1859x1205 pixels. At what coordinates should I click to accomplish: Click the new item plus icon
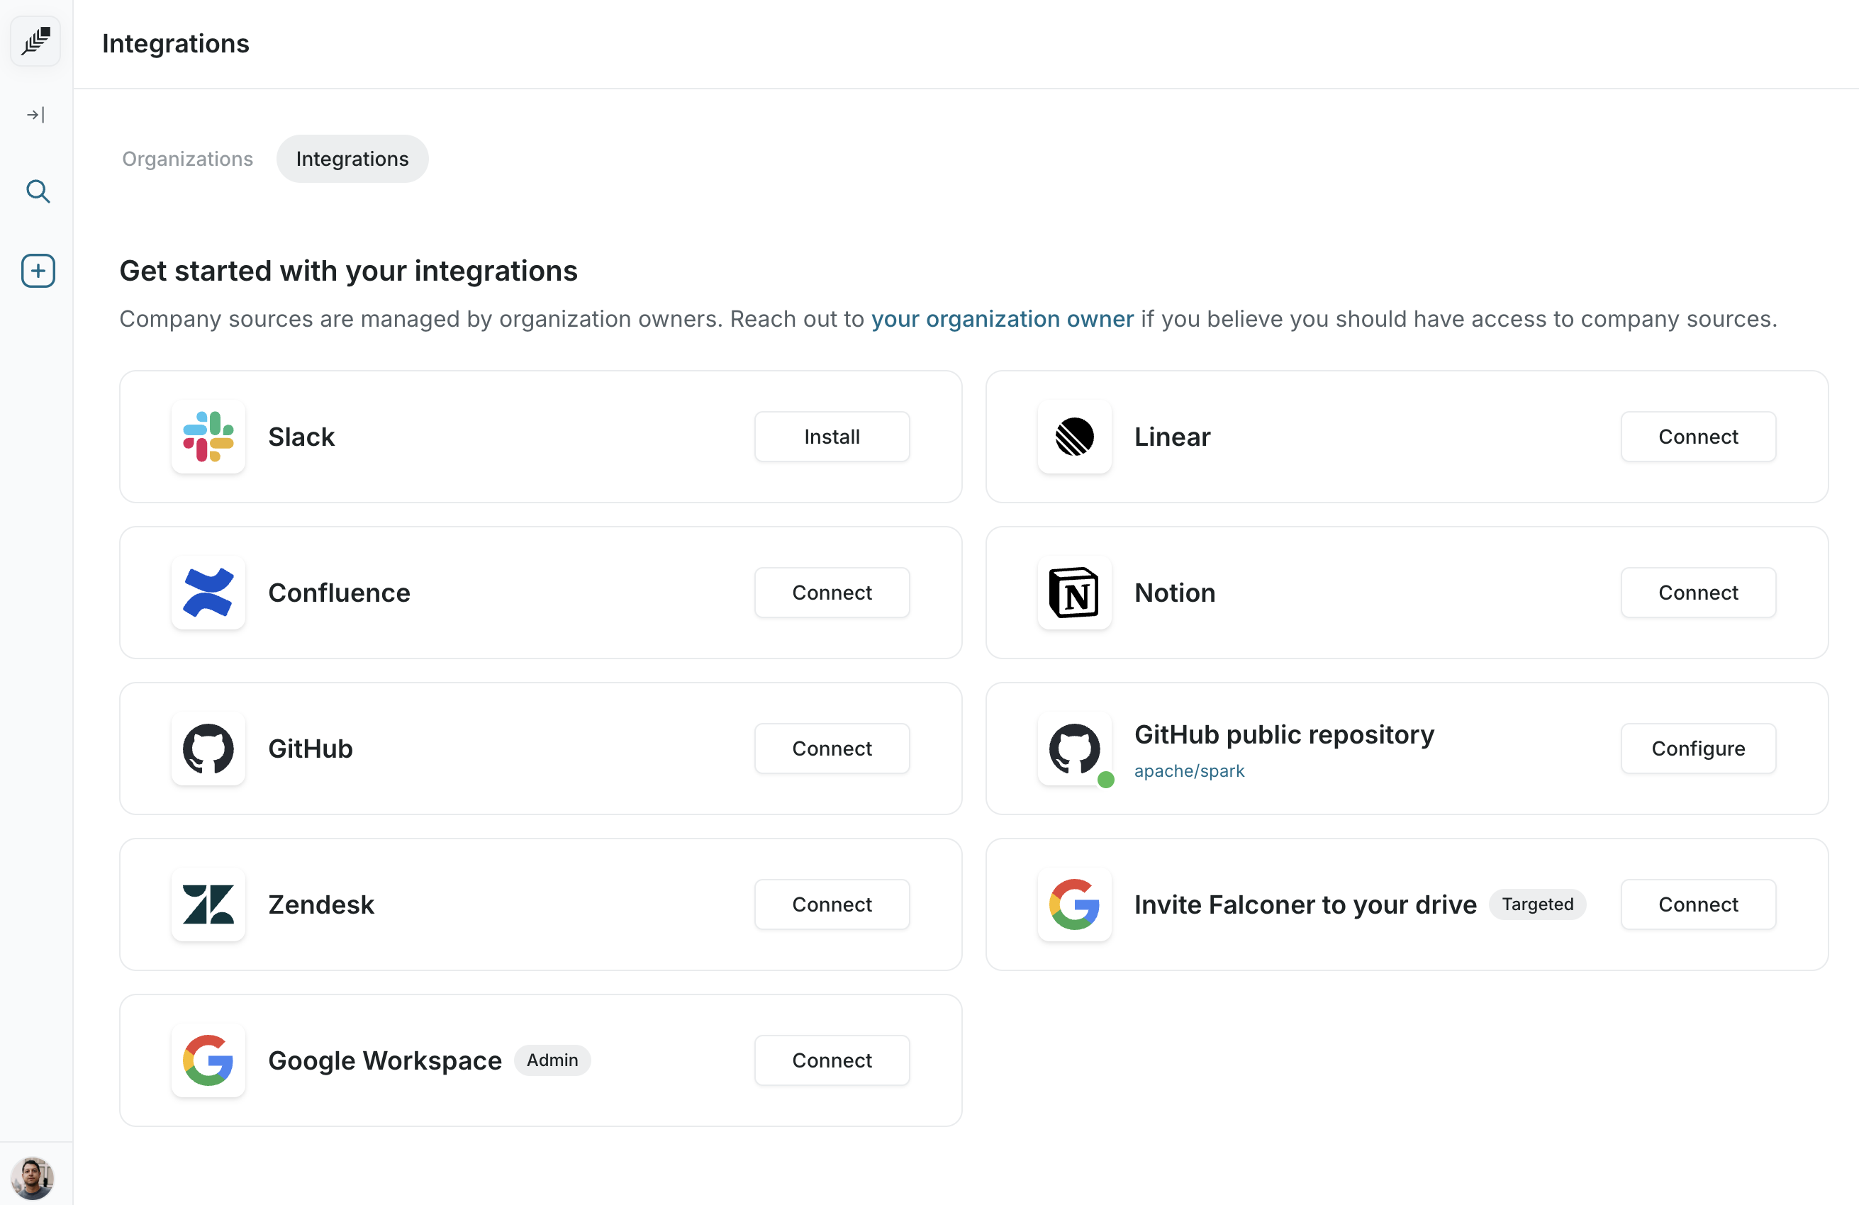click(x=38, y=271)
